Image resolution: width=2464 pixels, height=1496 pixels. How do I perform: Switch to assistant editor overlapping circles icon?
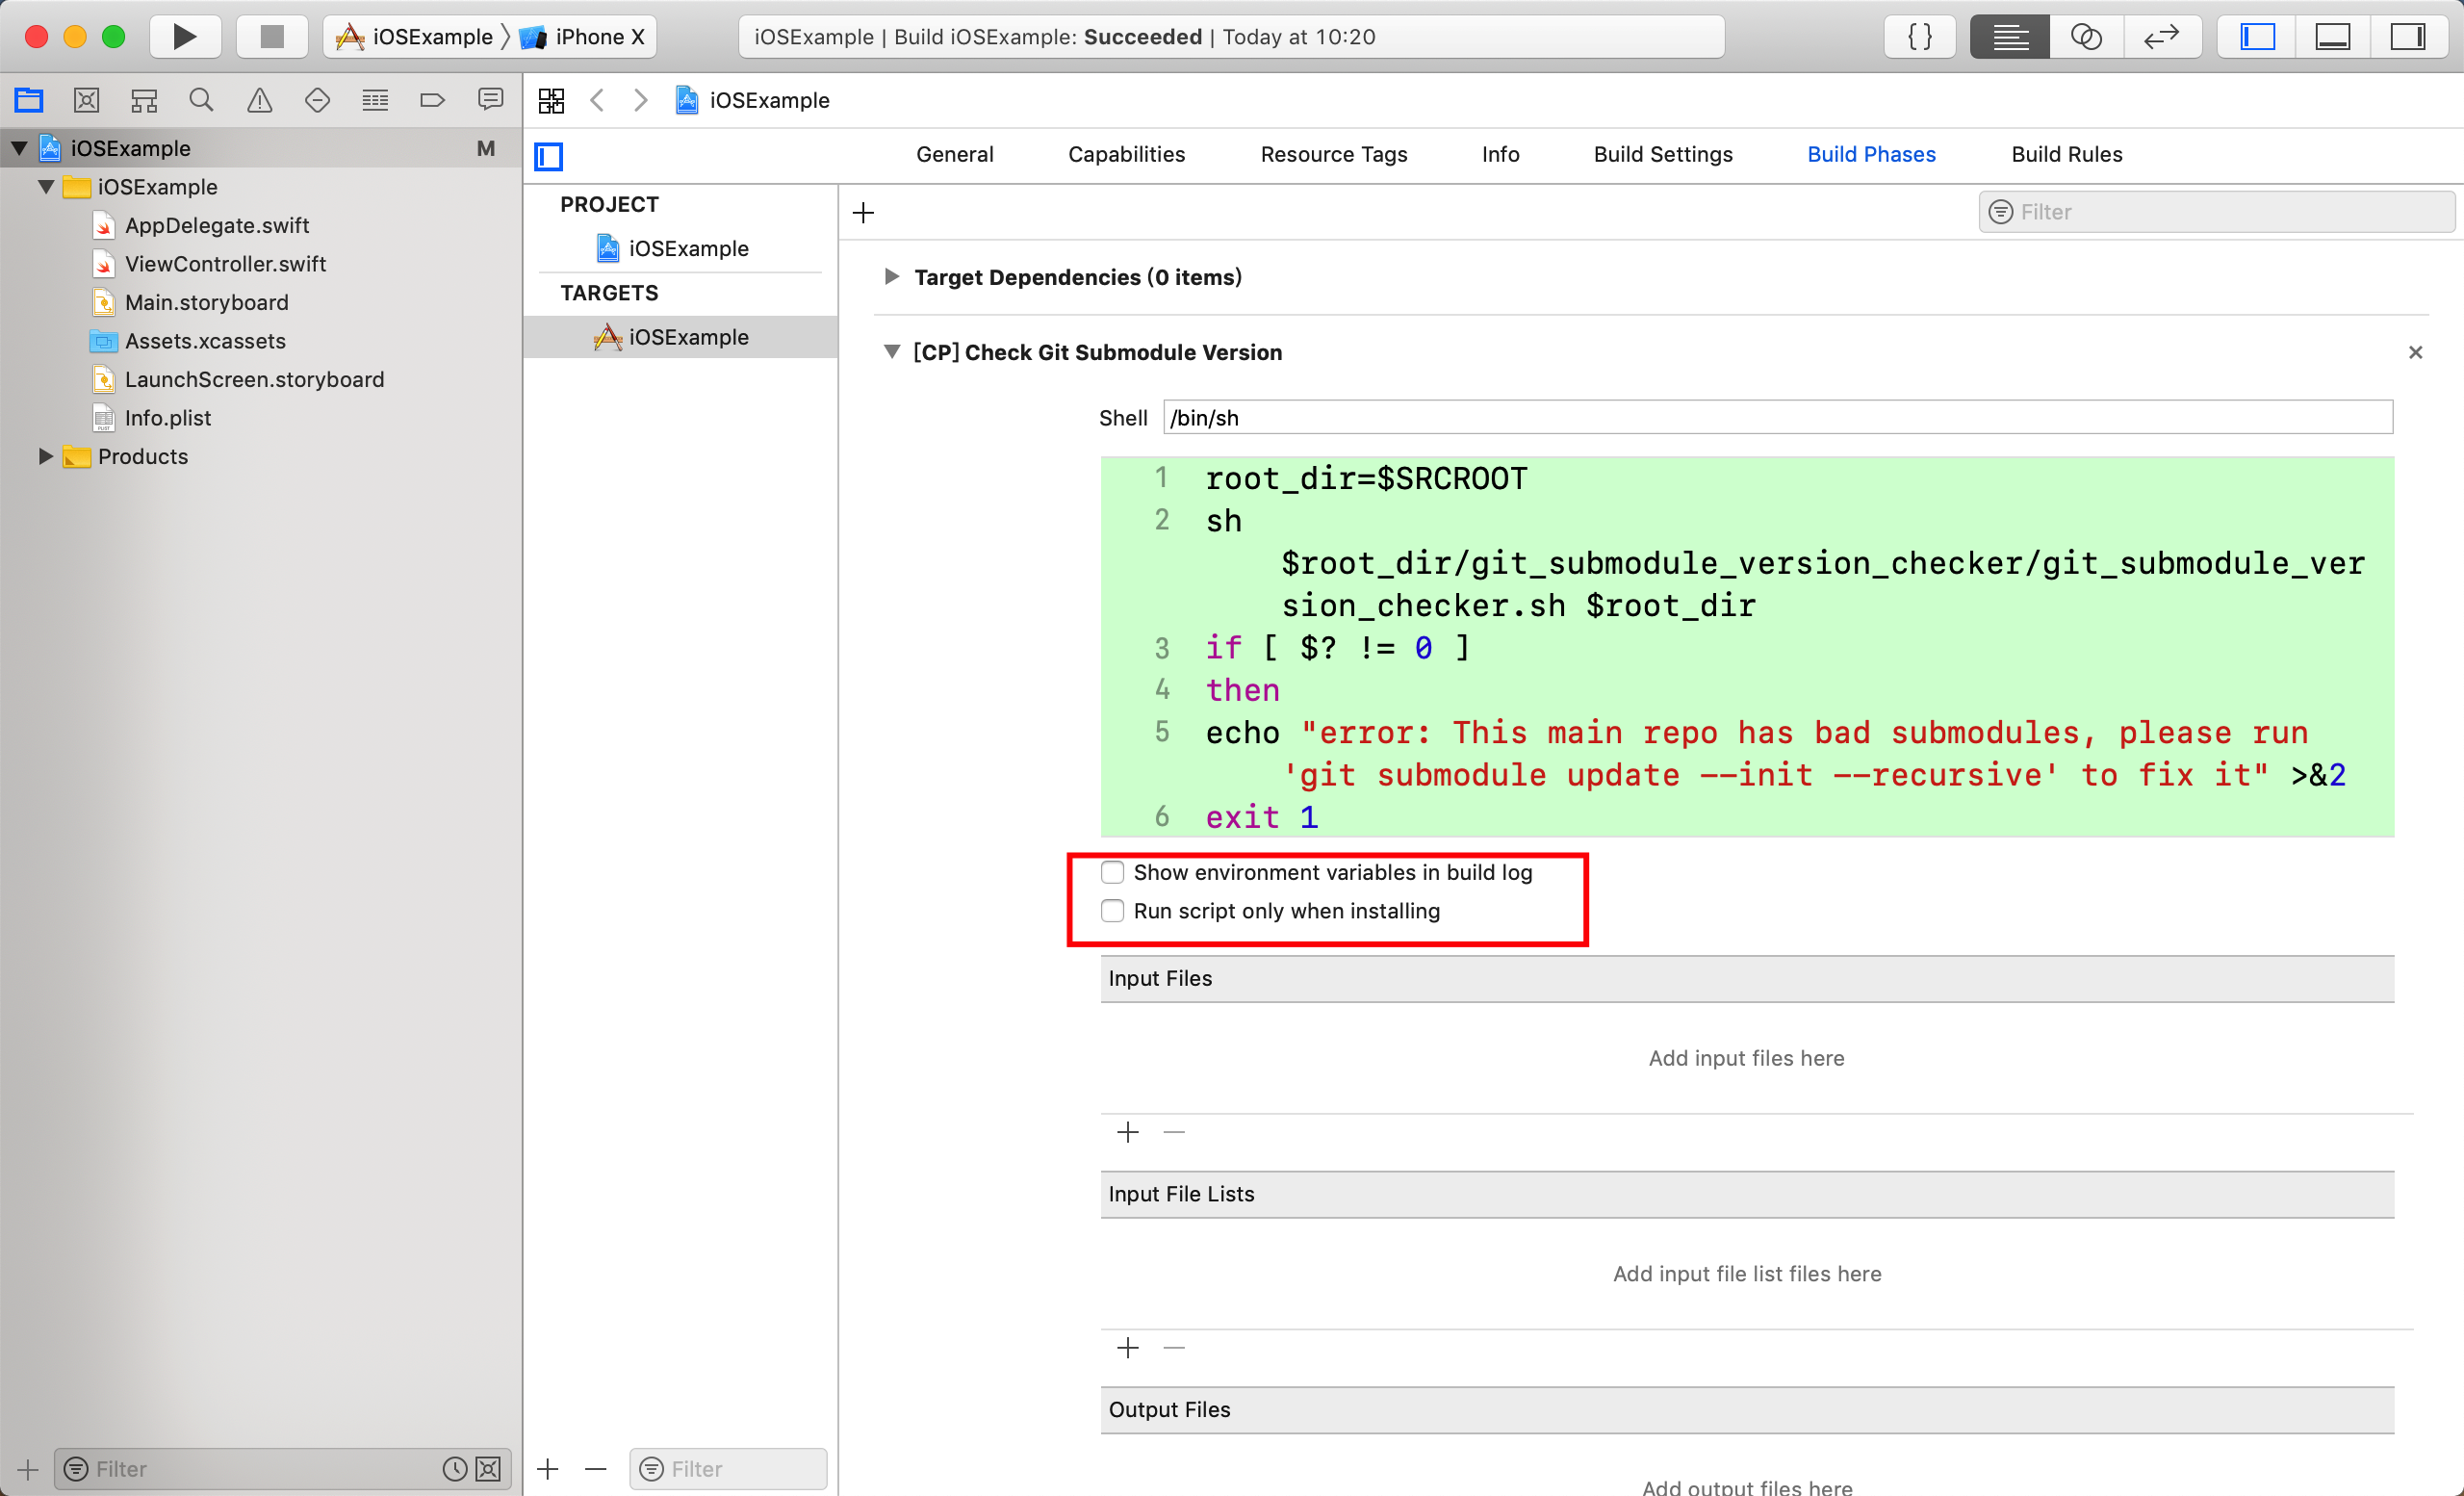(2085, 37)
